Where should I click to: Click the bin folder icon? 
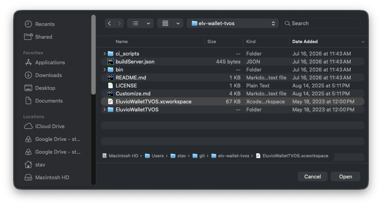pyautogui.click(x=111, y=69)
